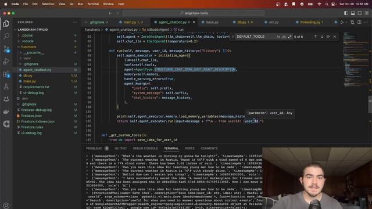Select agent_chatbot.py in the file tree
The image size is (372, 209).
click(47, 70)
